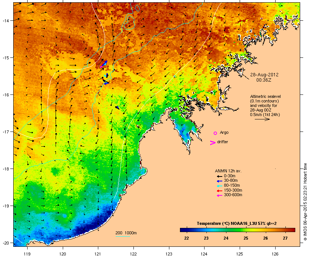Viewport: 310px width, 257px height.
Task: Click the 'Argo' legend label
Action: (224, 132)
